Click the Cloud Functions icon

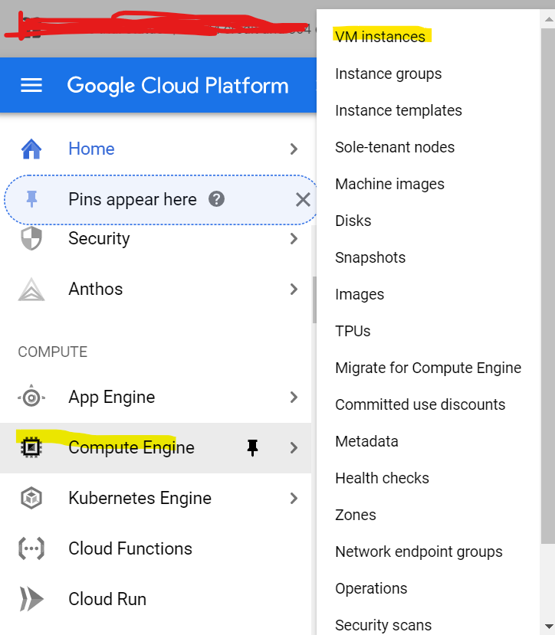tap(31, 548)
